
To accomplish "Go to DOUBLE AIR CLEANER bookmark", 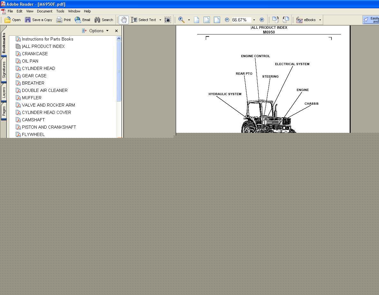I will tap(45, 90).
